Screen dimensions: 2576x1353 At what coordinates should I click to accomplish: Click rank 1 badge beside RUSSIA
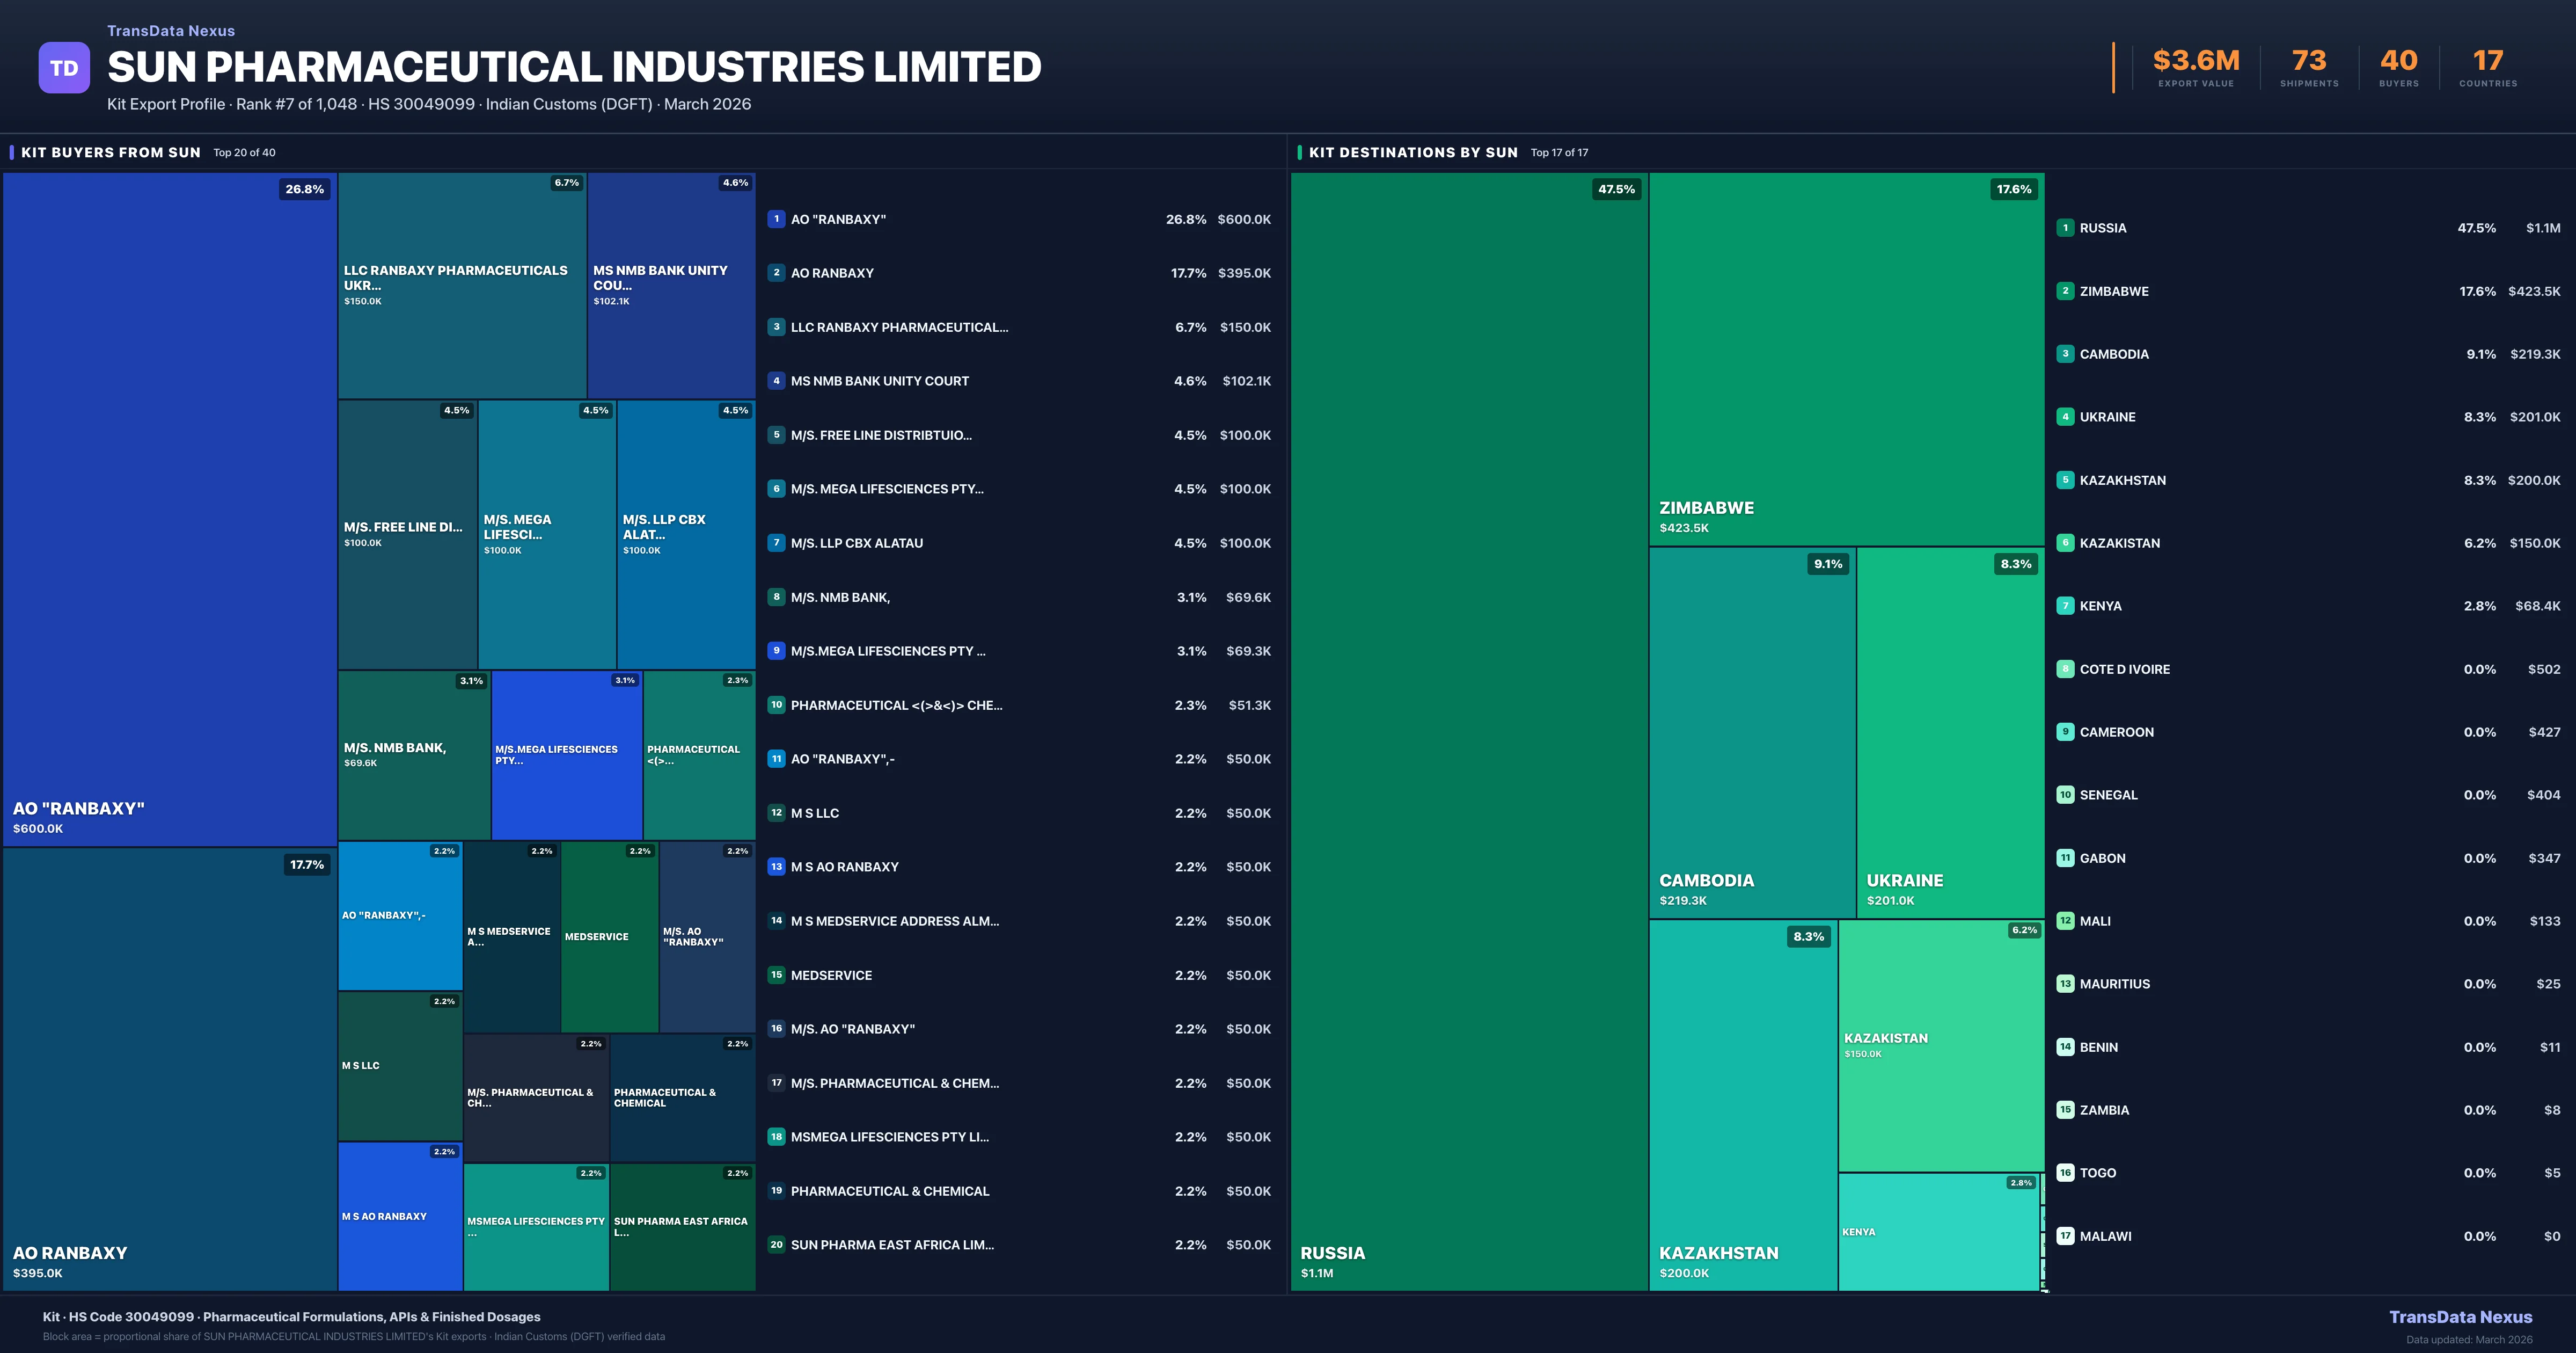(x=2065, y=228)
